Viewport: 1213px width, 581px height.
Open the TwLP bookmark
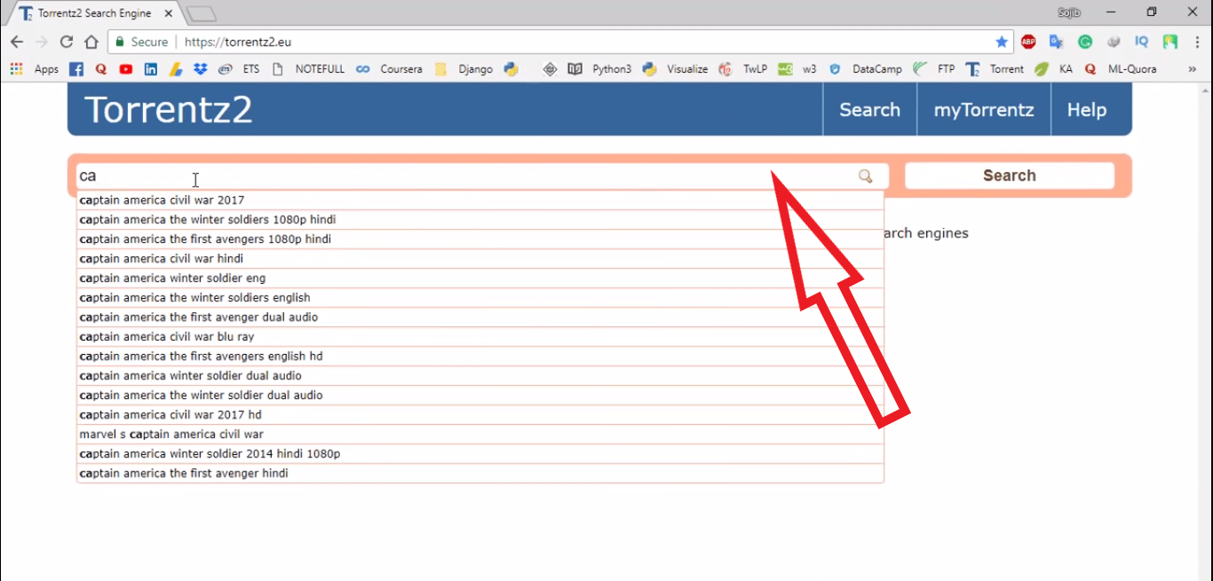pos(743,69)
